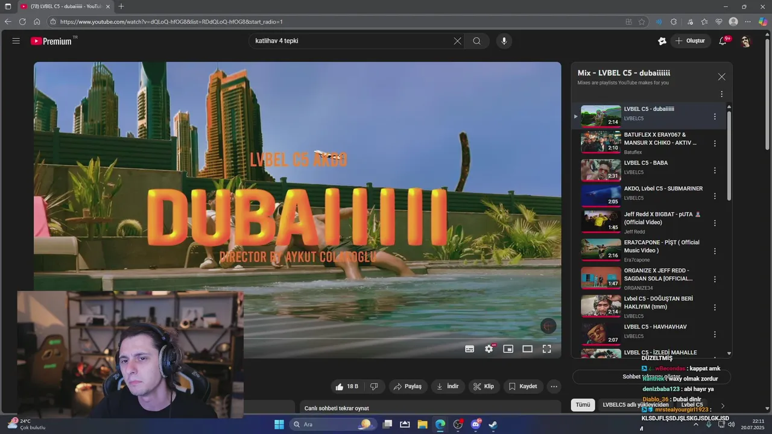Open Copilot sidebar icon

coord(763,22)
